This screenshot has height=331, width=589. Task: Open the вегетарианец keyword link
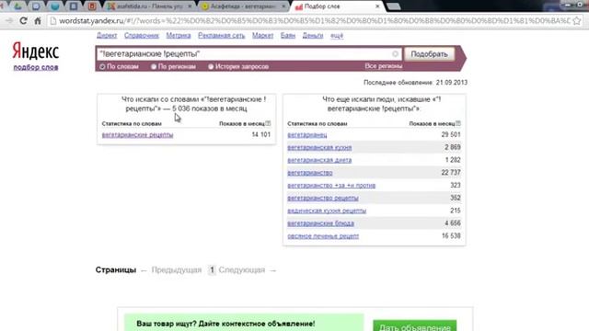(306, 135)
